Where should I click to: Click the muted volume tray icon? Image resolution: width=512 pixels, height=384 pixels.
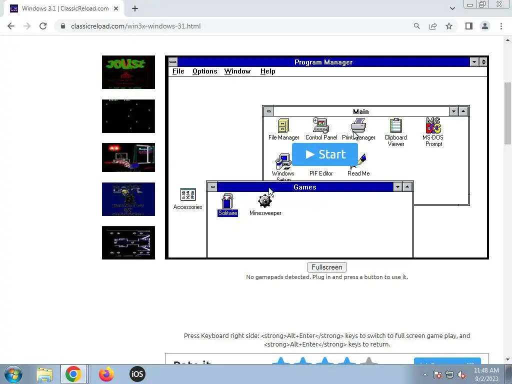click(461, 374)
